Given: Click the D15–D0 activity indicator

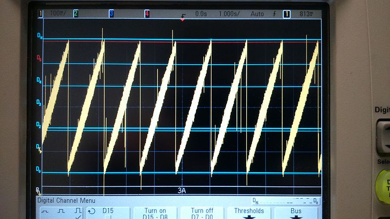Looking at the screenshot, I should click(286, 201).
